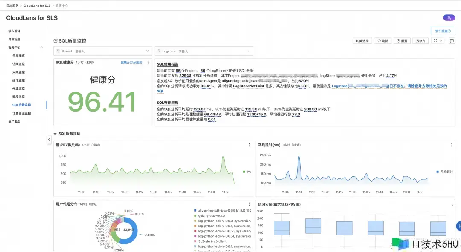Expand the Logstore filter dropdown
461x252 pixels.
248,51
